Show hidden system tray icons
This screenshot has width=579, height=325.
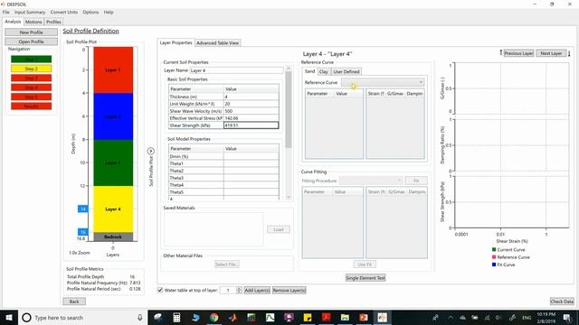click(451, 318)
